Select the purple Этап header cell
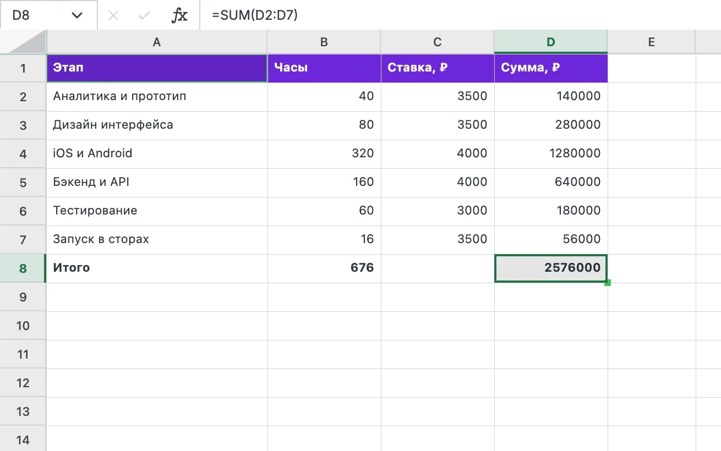Image resolution: width=721 pixels, height=451 pixels. tap(157, 68)
